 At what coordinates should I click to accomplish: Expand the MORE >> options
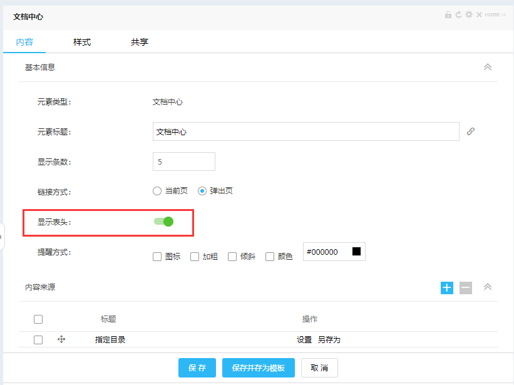(x=495, y=14)
